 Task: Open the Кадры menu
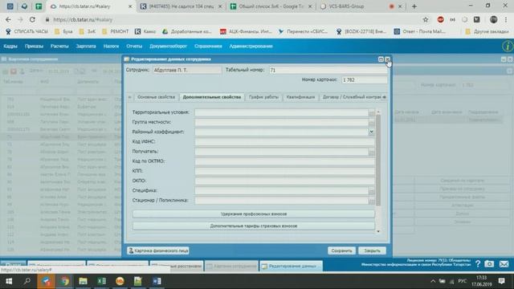(x=10, y=47)
